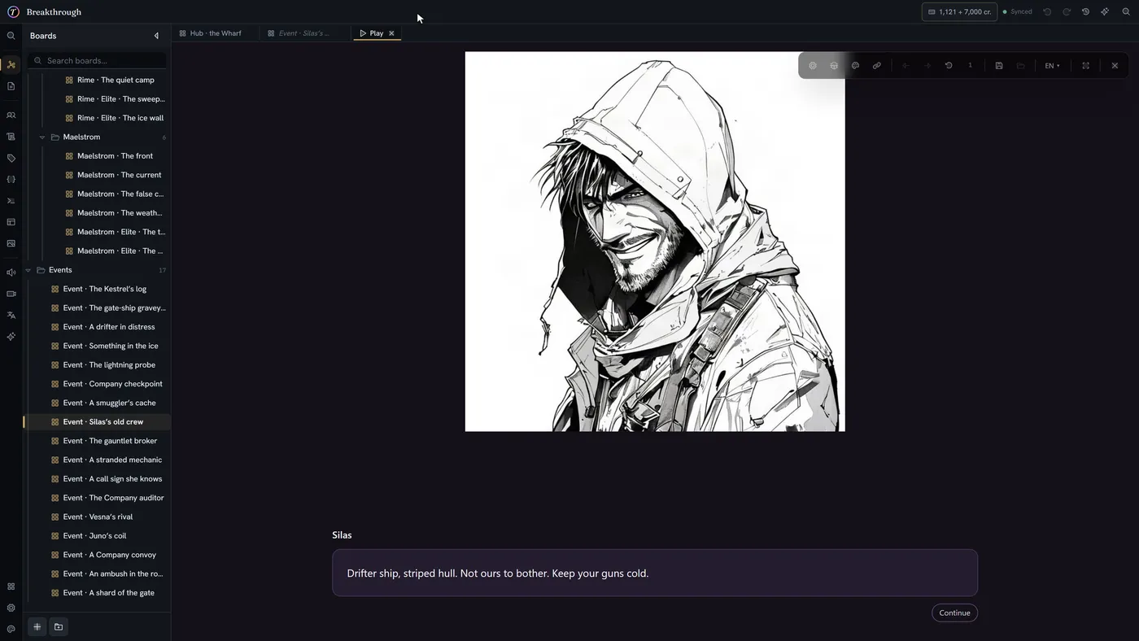This screenshot has height=641, width=1139.
Task: Open the document pages icon in the left rail
Action: [11, 86]
